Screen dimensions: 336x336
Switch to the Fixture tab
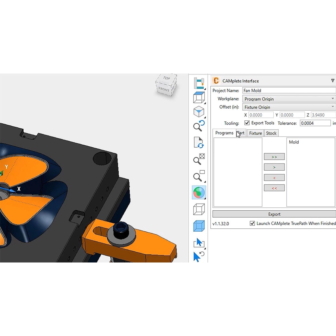click(255, 133)
